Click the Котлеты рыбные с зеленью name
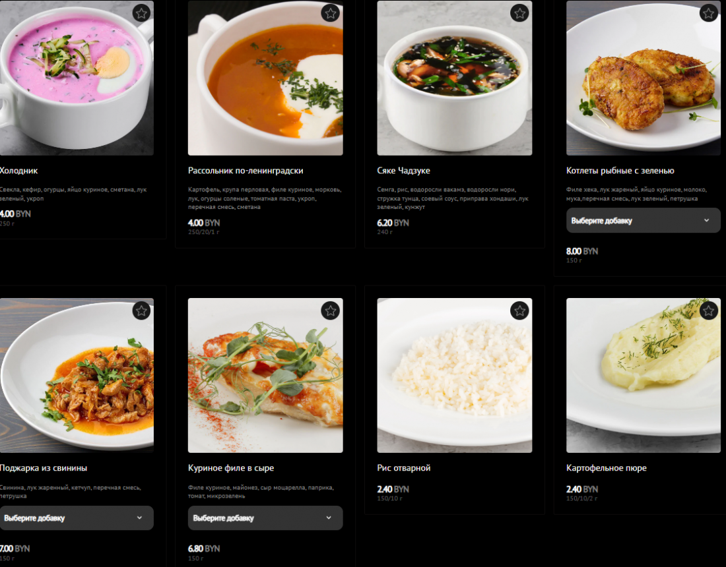Screen dimensions: 726x567 pyautogui.click(x=620, y=171)
